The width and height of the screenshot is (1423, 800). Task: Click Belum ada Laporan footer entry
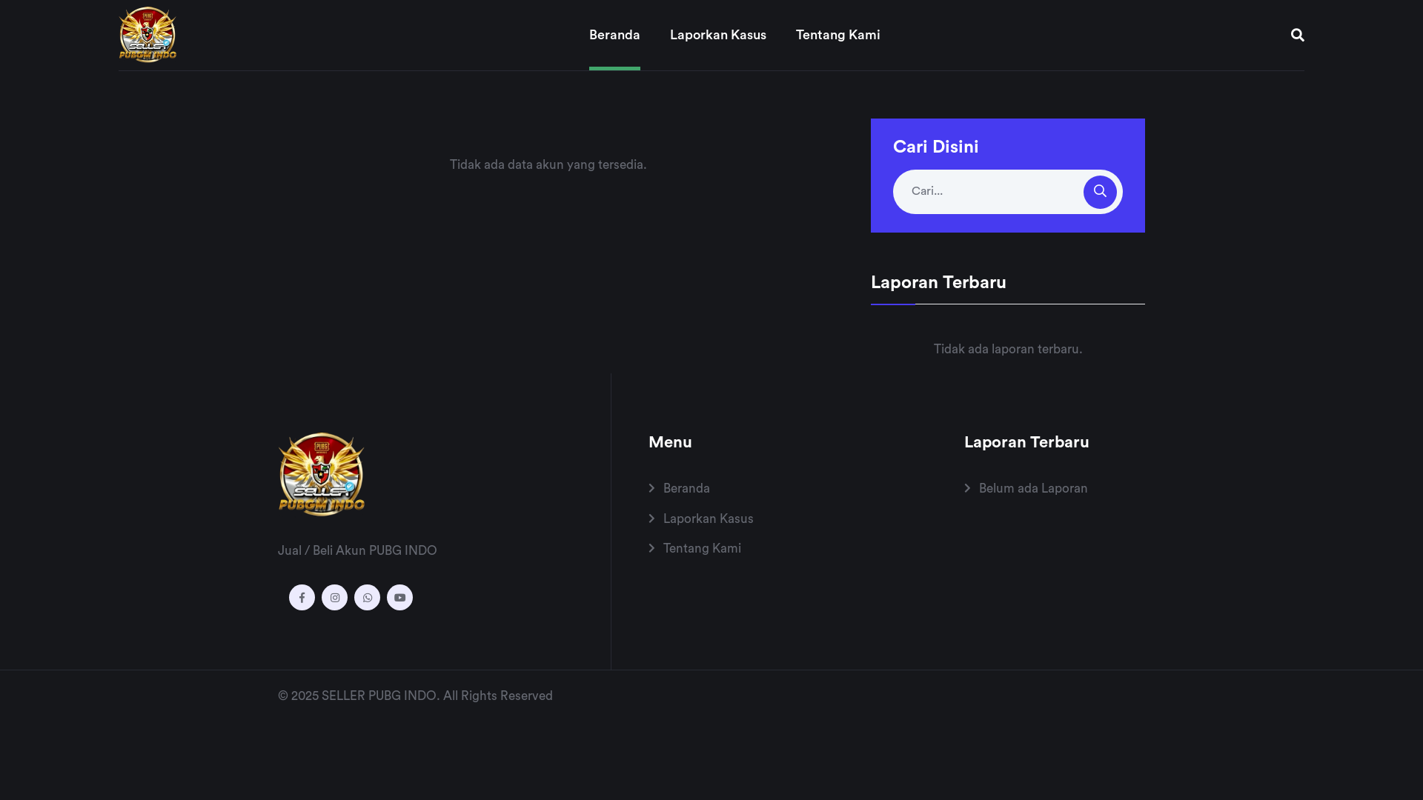[1033, 488]
